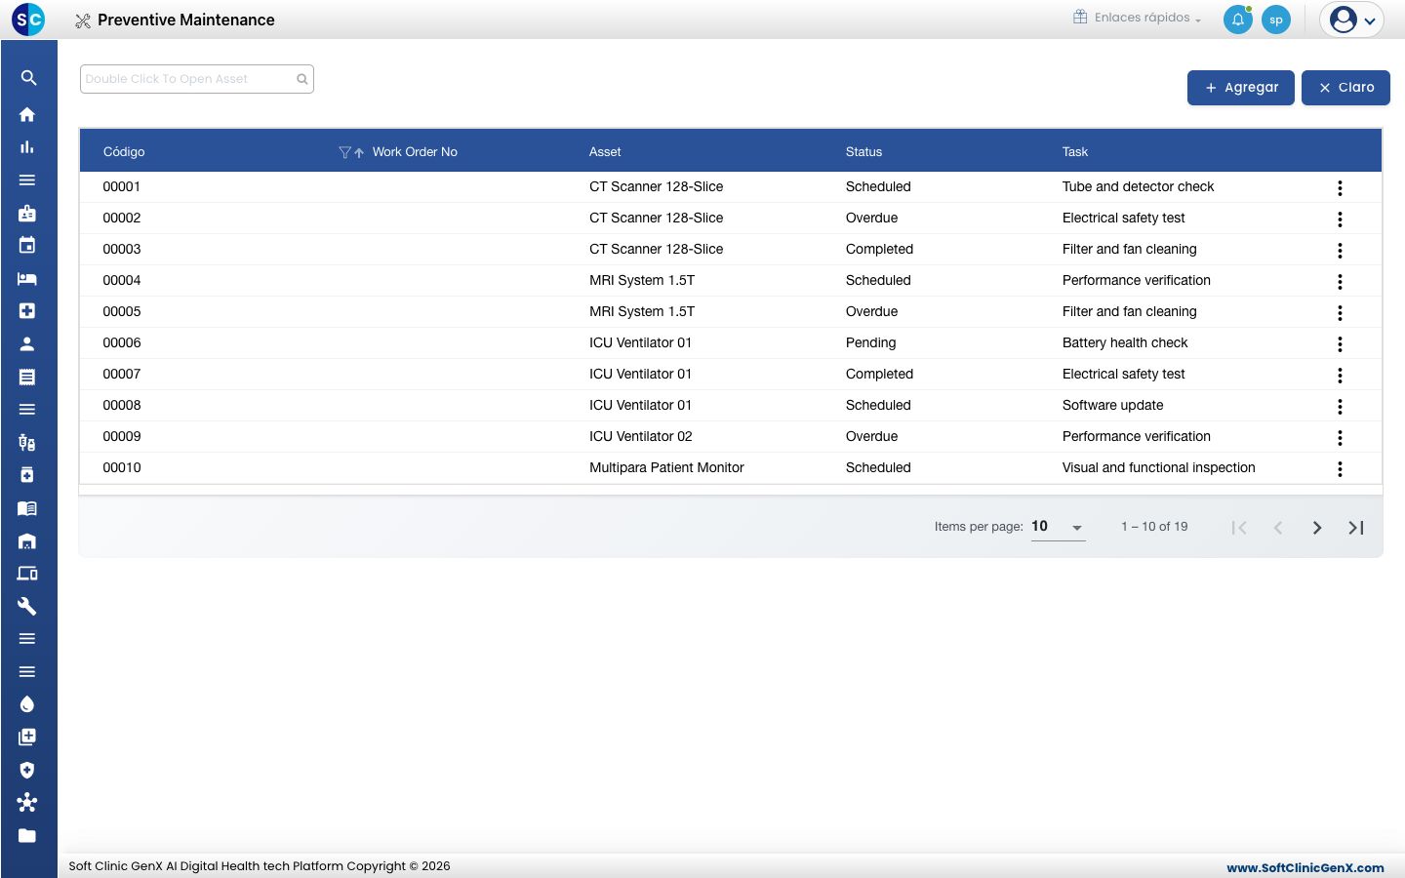This screenshot has height=878, width=1405.
Task: Click the Double Click To Open Asset field
Action: [x=197, y=79]
